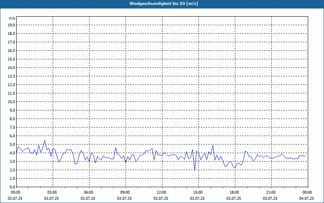Screen dimensions: 324x203
Task: Click the wind speed minimum before 15:00
Action: point(194,170)
